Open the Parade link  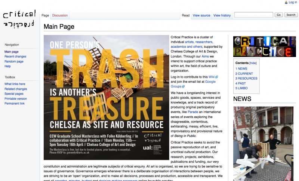point(193,112)
